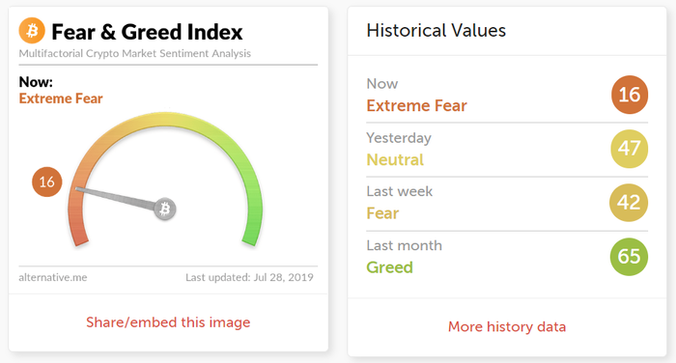Image resolution: width=676 pixels, height=363 pixels.
Task: Click the orange Bitcoin logo icon
Action: [x=32, y=31]
